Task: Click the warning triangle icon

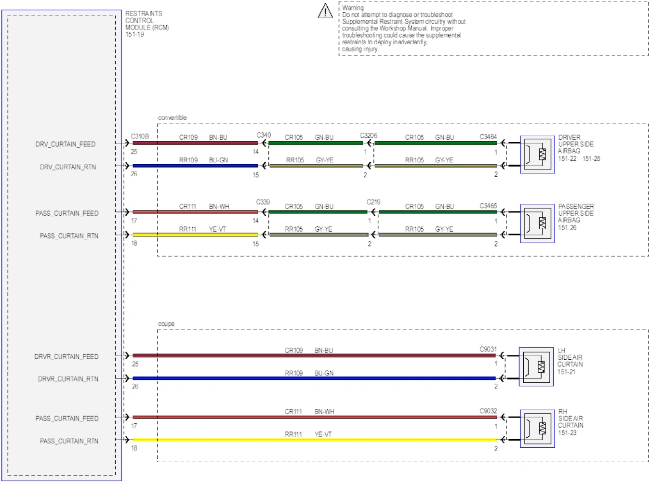Action: (326, 11)
